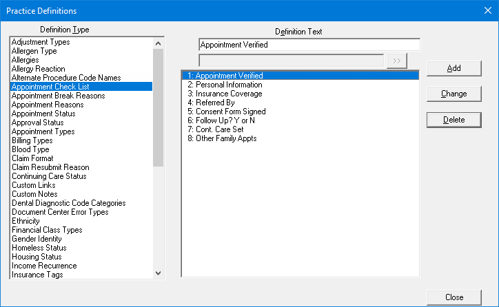This screenshot has height=307, width=499.
Task: Select item 8: Other Family Appts
Action: tap(301, 138)
